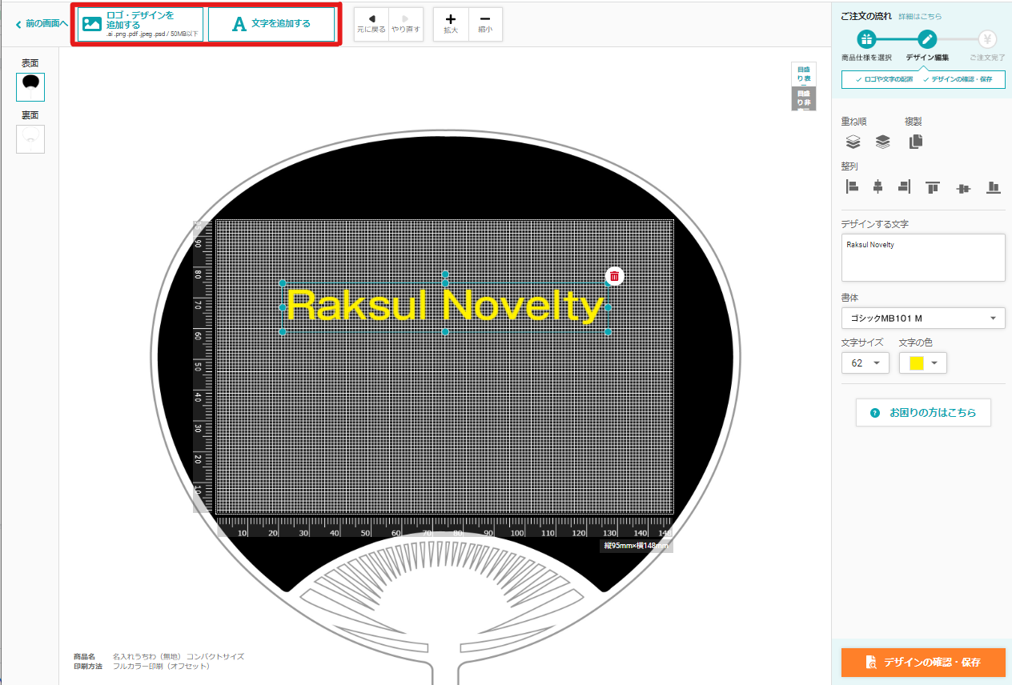This screenshot has height=685, width=1012.
Task: Select the 裏面 back side thumbnail
Action: pyautogui.click(x=30, y=139)
